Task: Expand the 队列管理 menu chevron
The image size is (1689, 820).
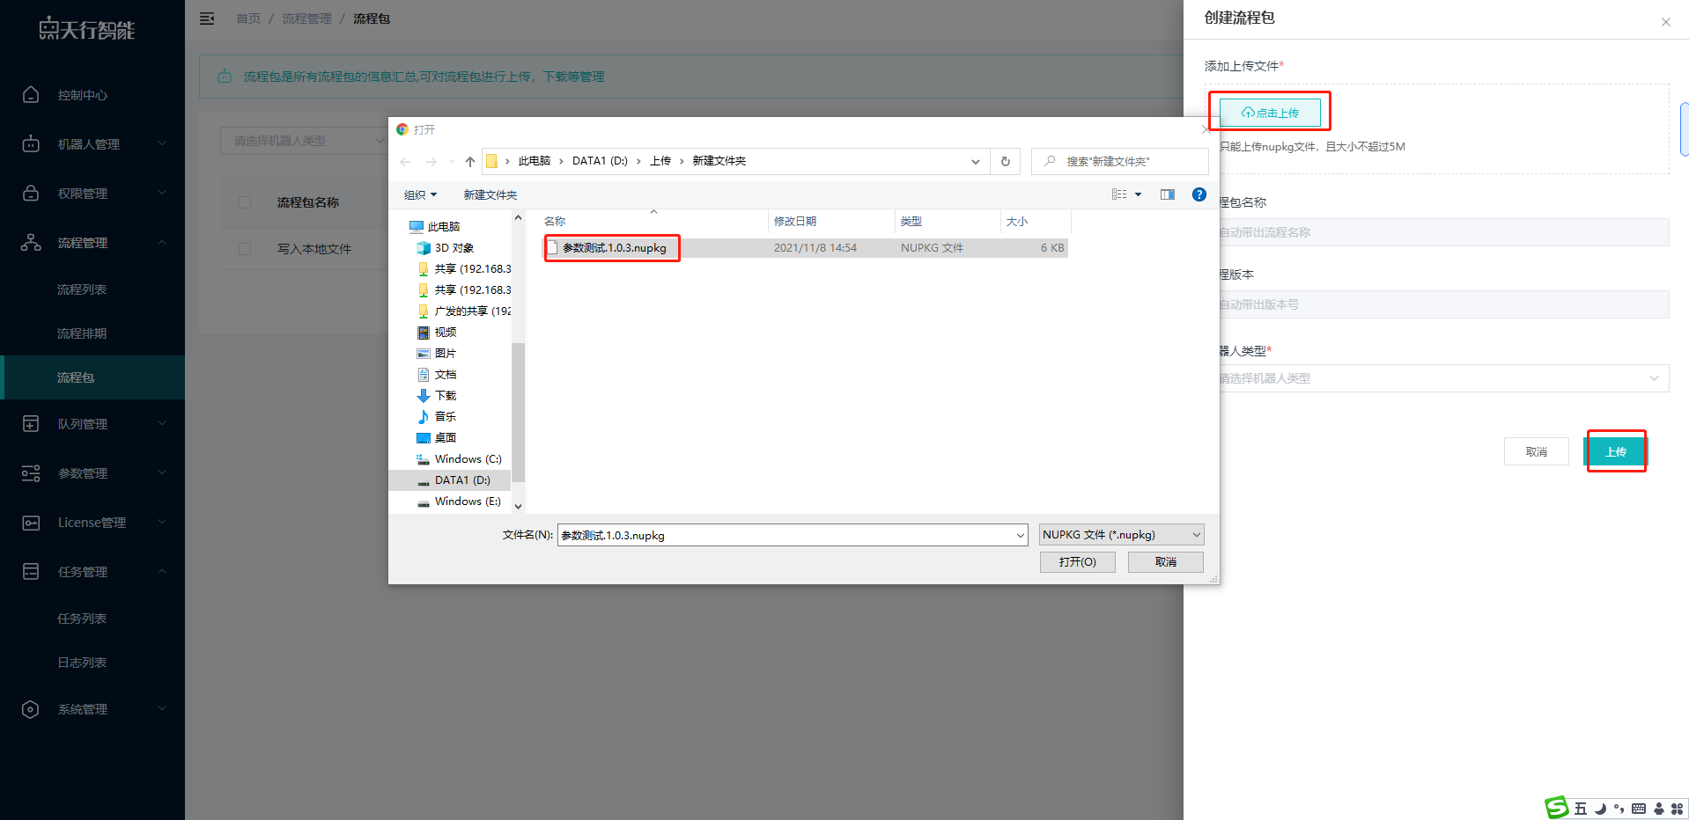Action: (162, 423)
